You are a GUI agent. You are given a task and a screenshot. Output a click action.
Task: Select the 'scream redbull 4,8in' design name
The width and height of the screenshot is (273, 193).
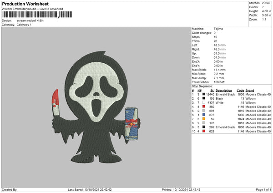coord(30,20)
